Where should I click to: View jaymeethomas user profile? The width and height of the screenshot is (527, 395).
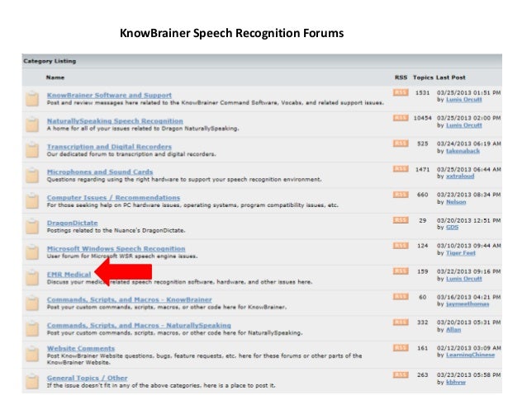tap(468, 304)
